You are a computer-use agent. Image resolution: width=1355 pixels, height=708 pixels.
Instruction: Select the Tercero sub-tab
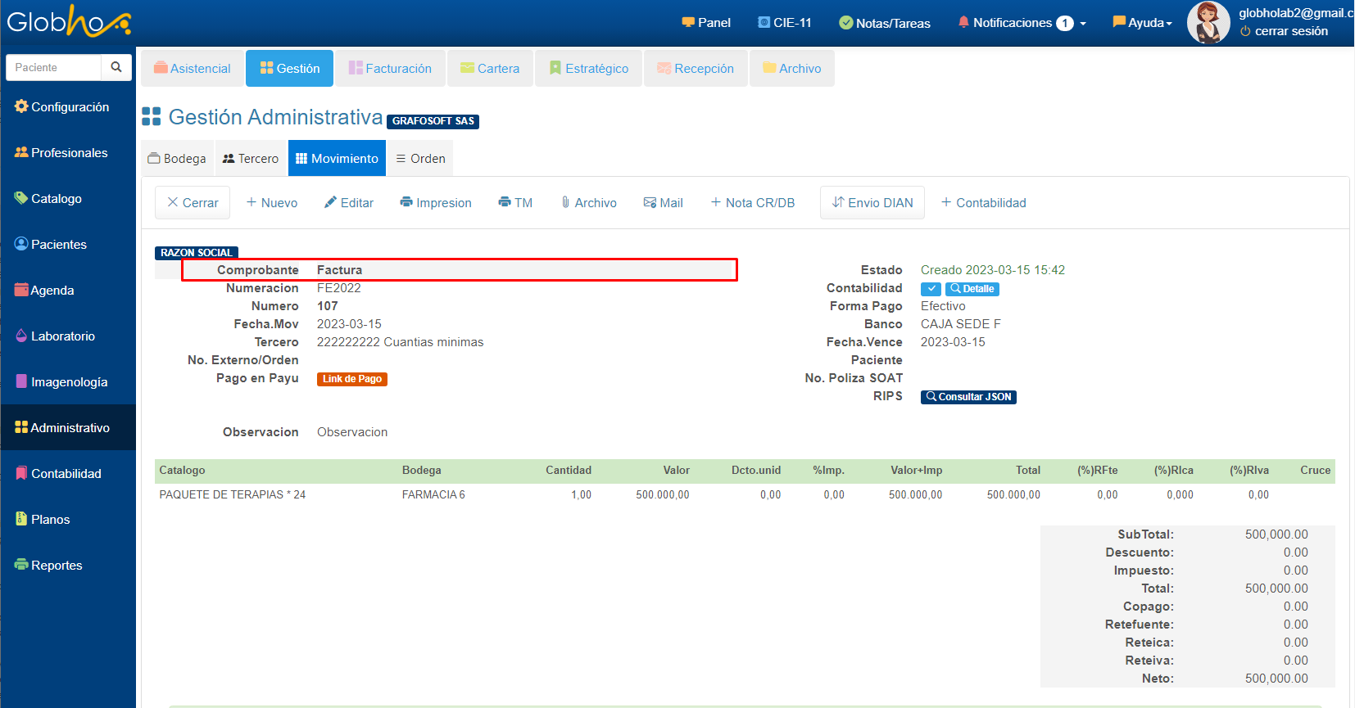click(251, 159)
